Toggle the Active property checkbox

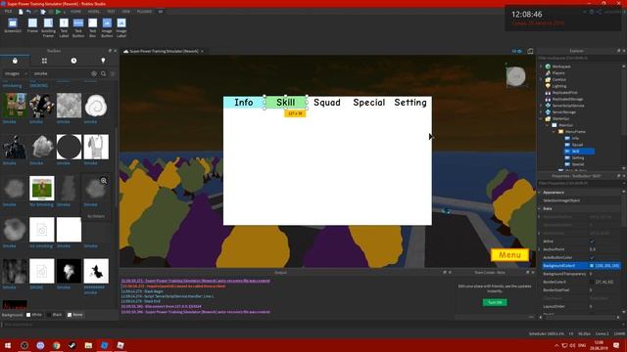coord(592,242)
